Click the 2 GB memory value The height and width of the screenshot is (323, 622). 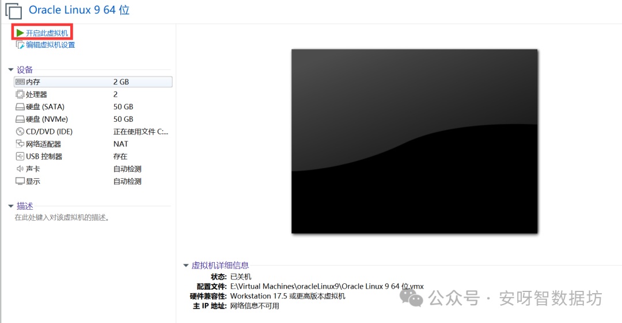pyautogui.click(x=121, y=82)
